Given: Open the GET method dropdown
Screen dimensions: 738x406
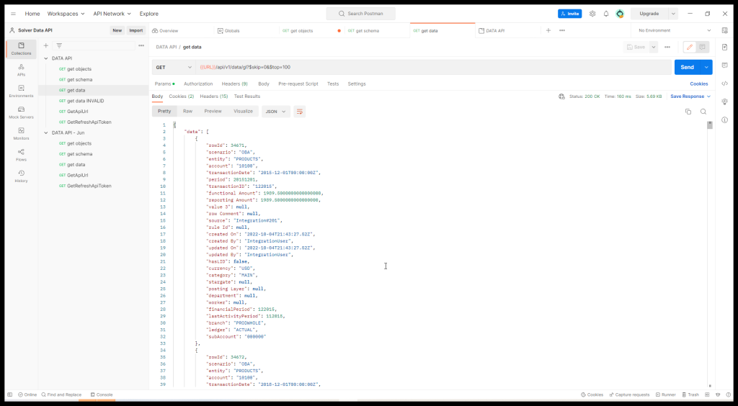Looking at the screenshot, I should (174, 67).
